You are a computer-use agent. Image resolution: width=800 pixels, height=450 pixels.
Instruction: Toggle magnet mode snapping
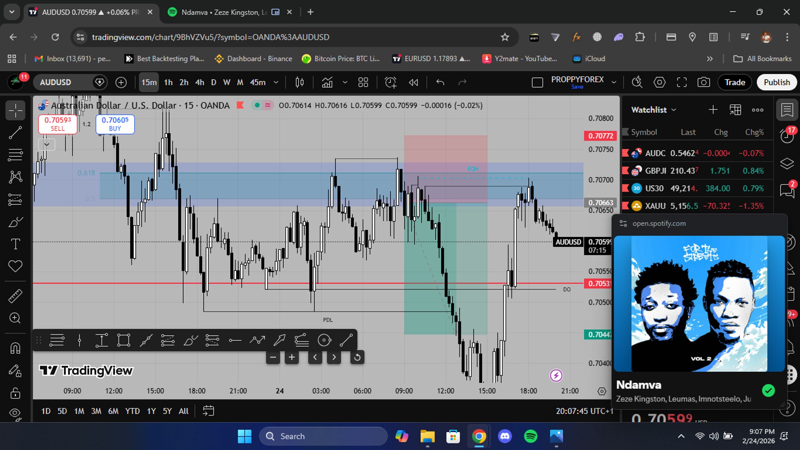[15, 348]
